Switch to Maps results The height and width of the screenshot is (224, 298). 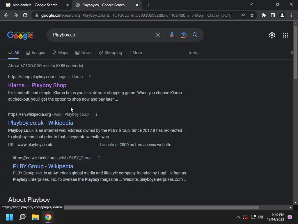pyautogui.click(x=60, y=52)
